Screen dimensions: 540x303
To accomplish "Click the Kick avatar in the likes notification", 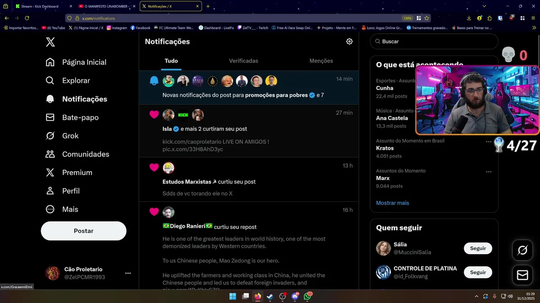I will 183,115.
